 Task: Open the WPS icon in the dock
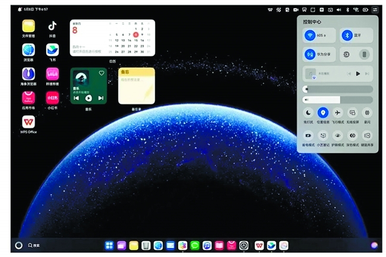click(x=259, y=246)
